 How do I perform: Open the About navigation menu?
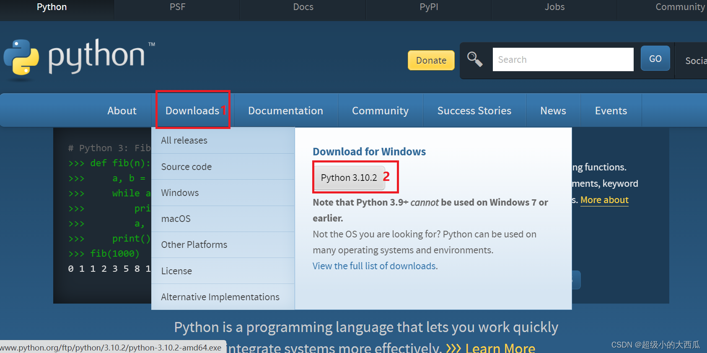click(122, 111)
